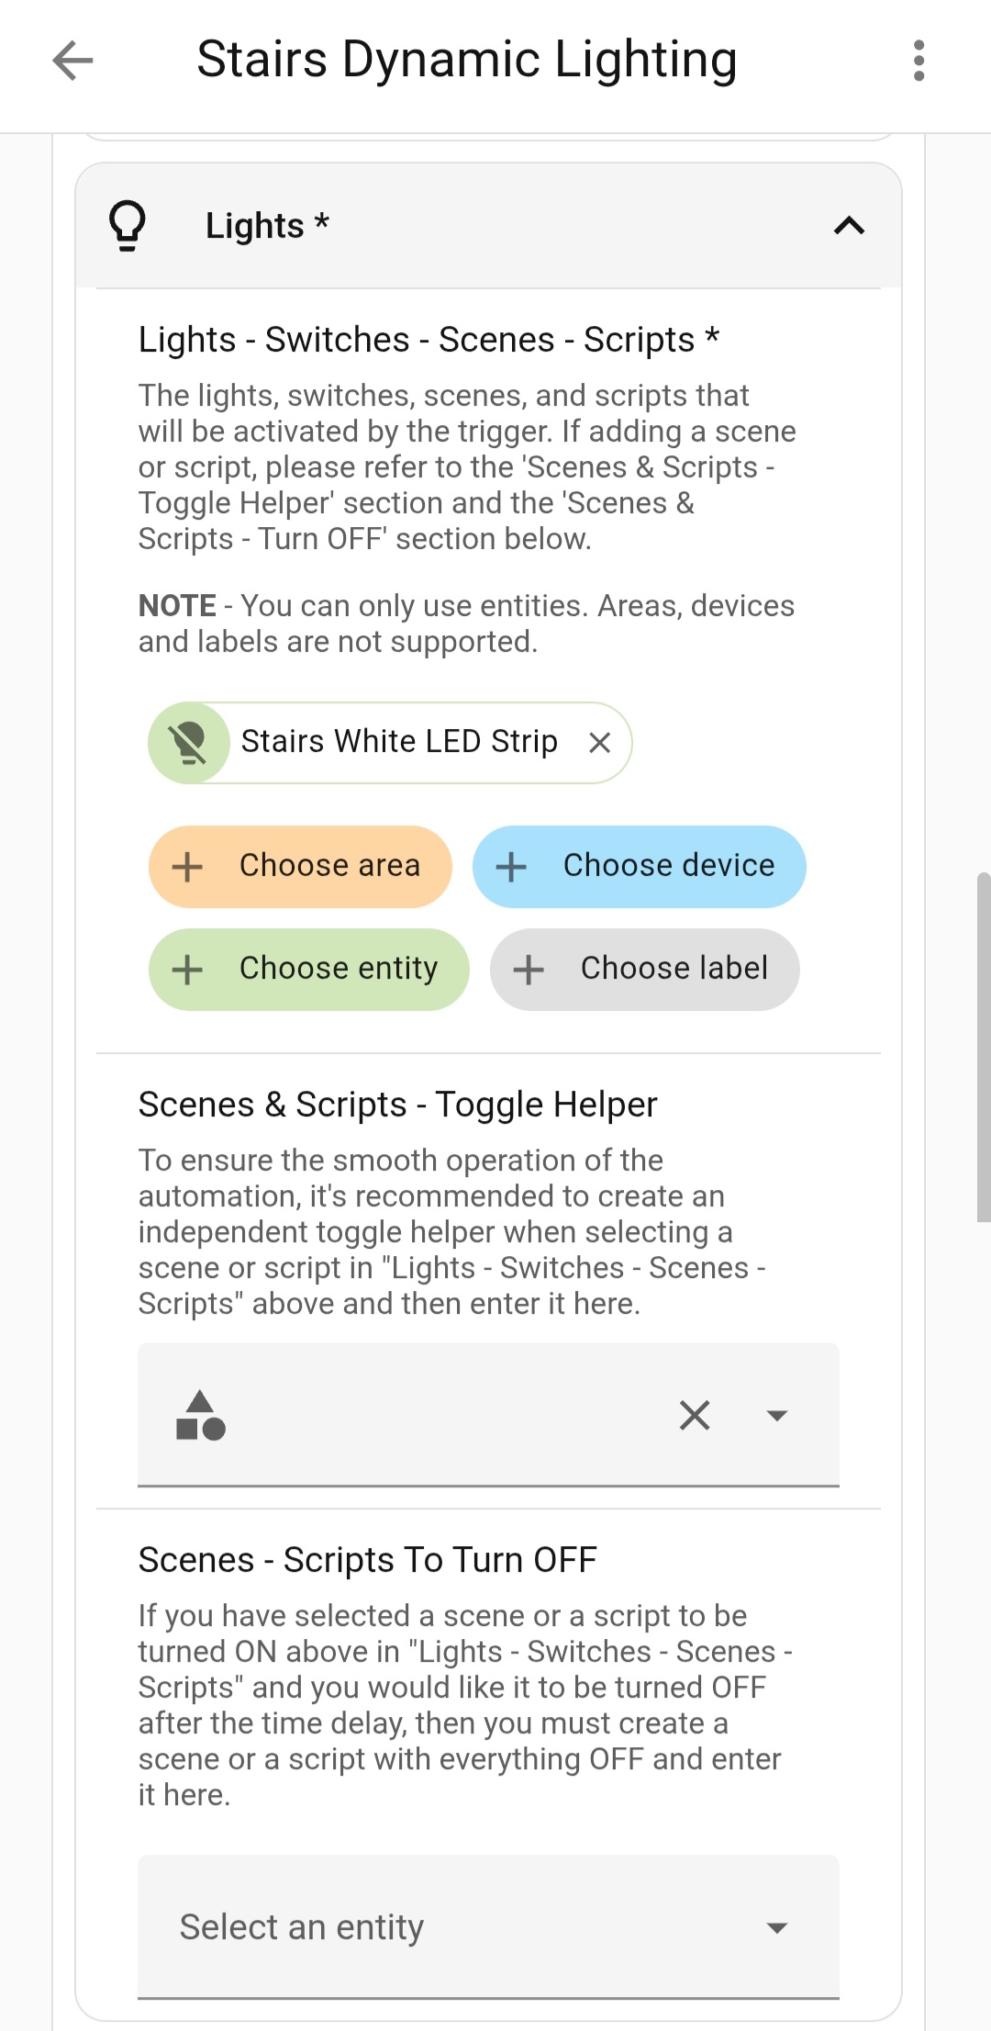Viewport: 991px width, 2031px height.
Task: Click the light-off icon on LED Strip chip
Action: point(189,743)
